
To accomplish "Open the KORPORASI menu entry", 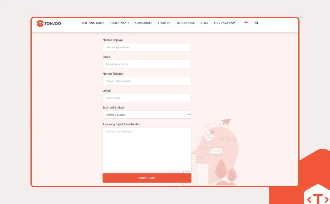I will [143, 23].
